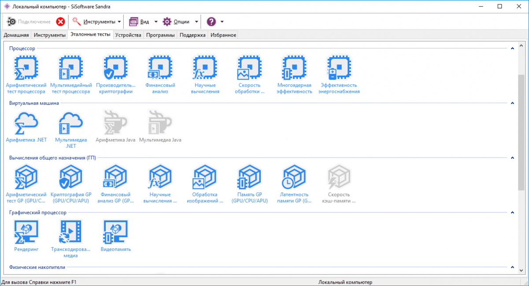
Task: Collapse the Виртуальная машина section
Action: point(513,103)
